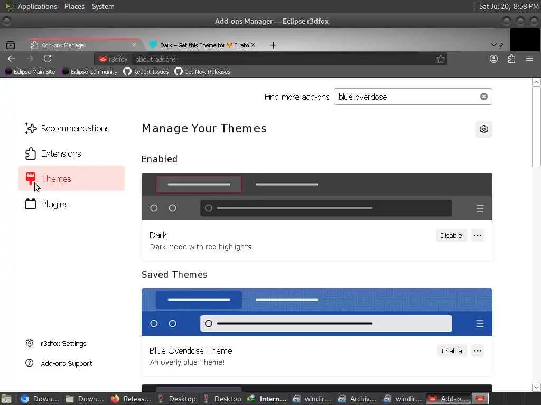Open r3dfox Settings

(x=56, y=343)
